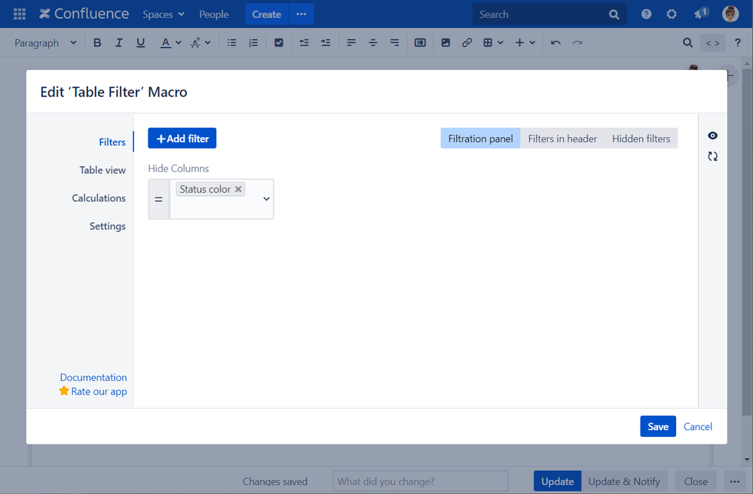Click the Add filter button
753x494 pixels.
(182, 138)
